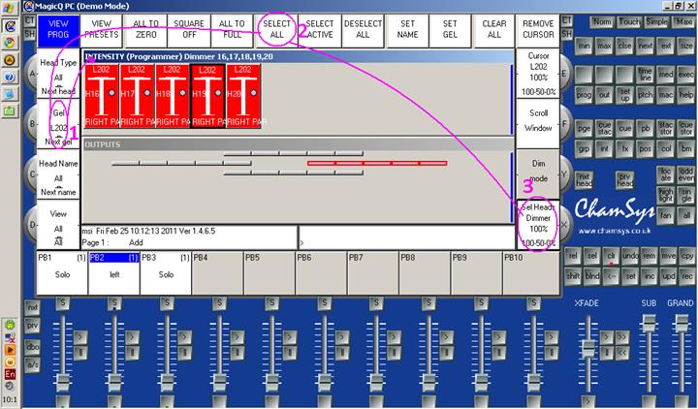Click the 'exec' keypad button
Image resolution: width=698 pixels, height=409 pixels.
[686, 75]
